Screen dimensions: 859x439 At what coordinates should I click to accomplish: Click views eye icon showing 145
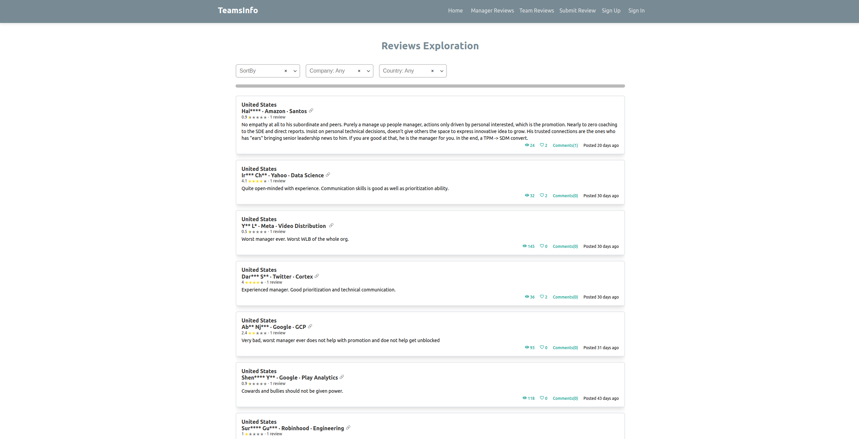click(525, 246)
